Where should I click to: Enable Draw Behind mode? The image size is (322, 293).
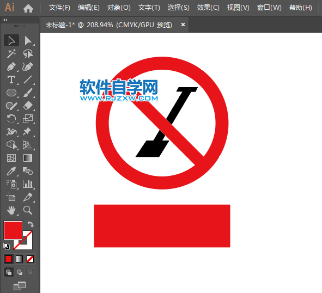point(20,272)
